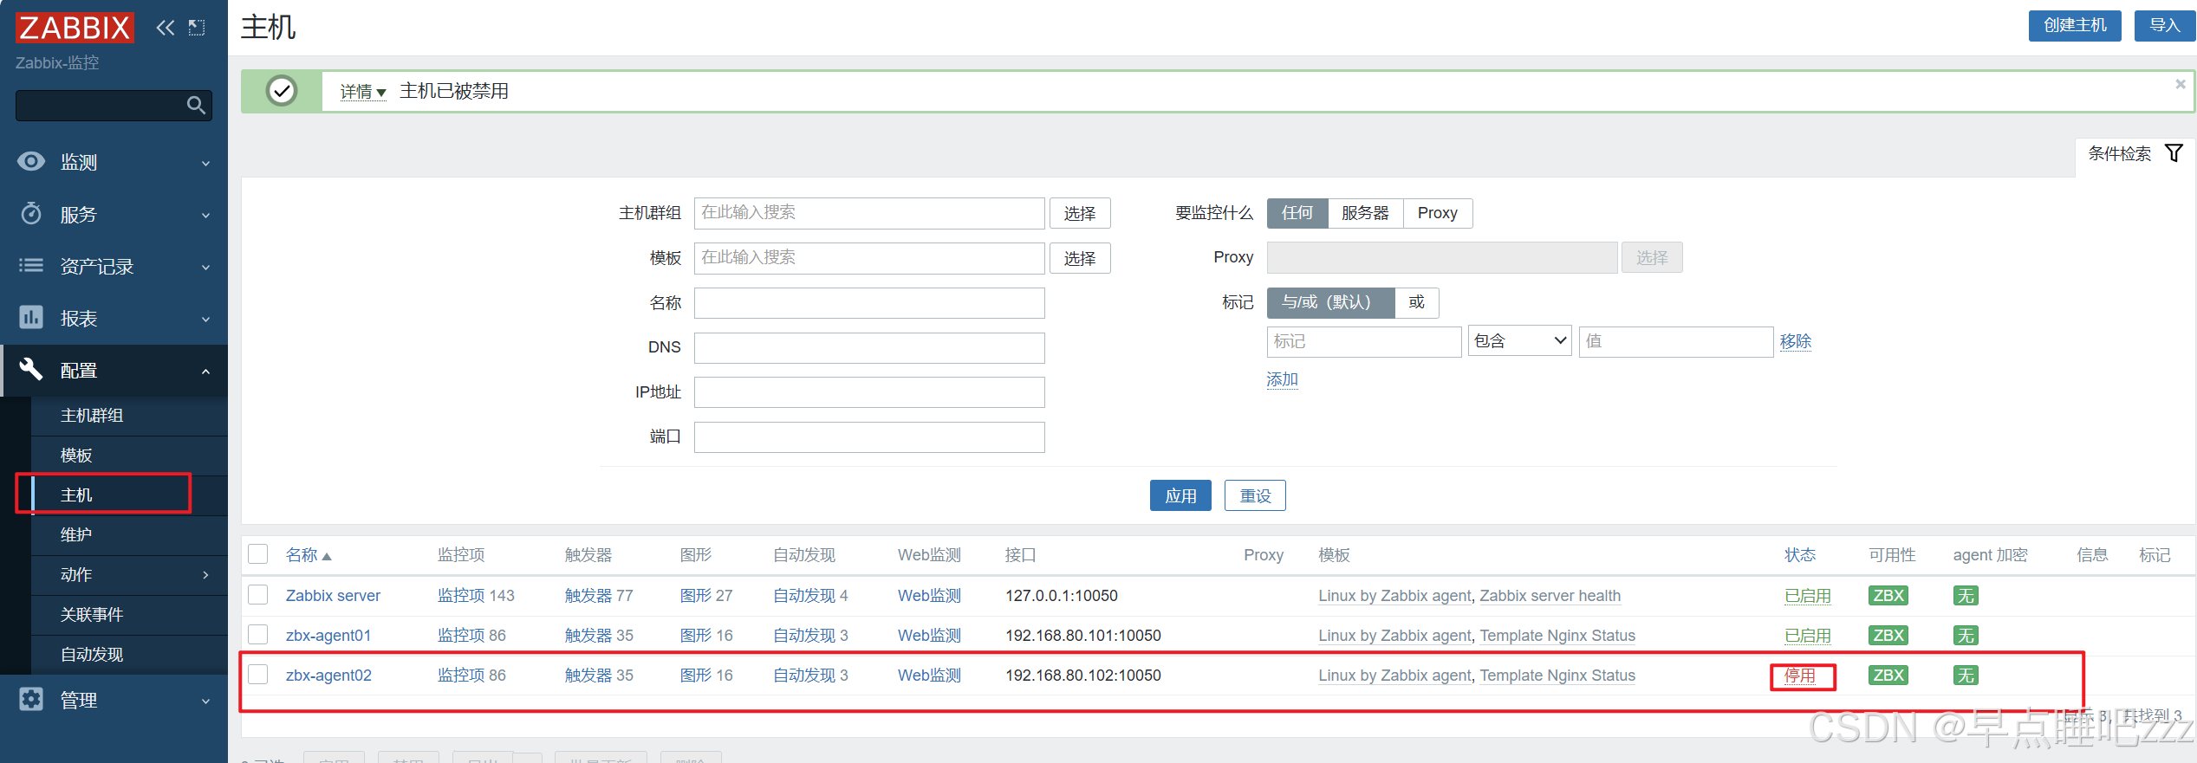Screen dimensions: 2197x763
Task: Sort hosts by 名称 column
Action: (309, 555)
